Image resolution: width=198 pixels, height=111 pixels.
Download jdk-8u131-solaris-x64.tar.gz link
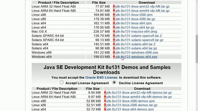point(136,48)
